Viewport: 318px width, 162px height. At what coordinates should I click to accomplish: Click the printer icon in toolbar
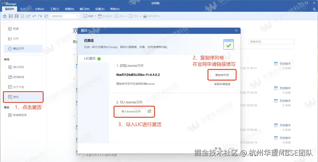pyautogui.click(x=145, y=16)
